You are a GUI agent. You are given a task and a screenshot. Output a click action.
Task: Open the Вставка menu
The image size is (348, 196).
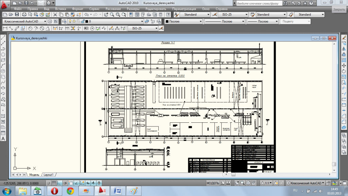tap(60, 9)
